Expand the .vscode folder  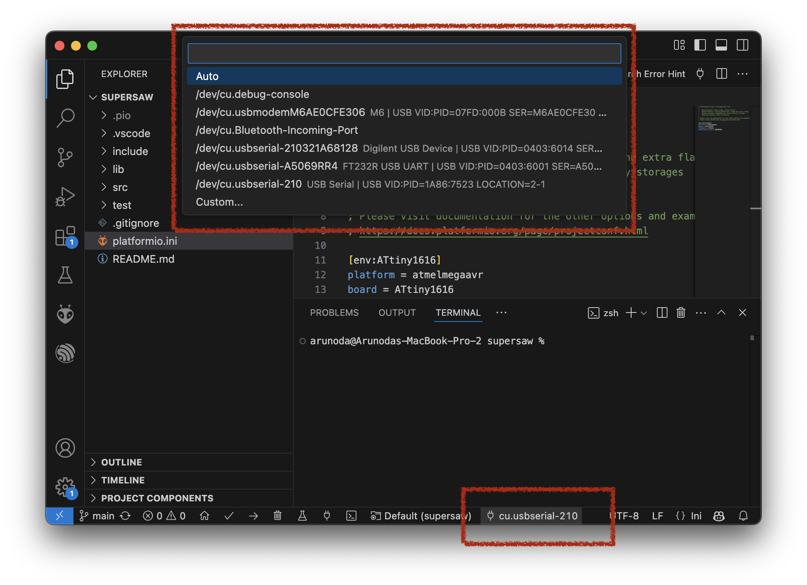point(189,133)
